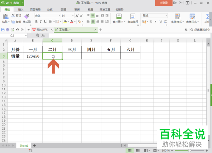This screenshot has width=212, height=153.
Task: Decrease font size with the A- icon
Action: pos(81,16)
